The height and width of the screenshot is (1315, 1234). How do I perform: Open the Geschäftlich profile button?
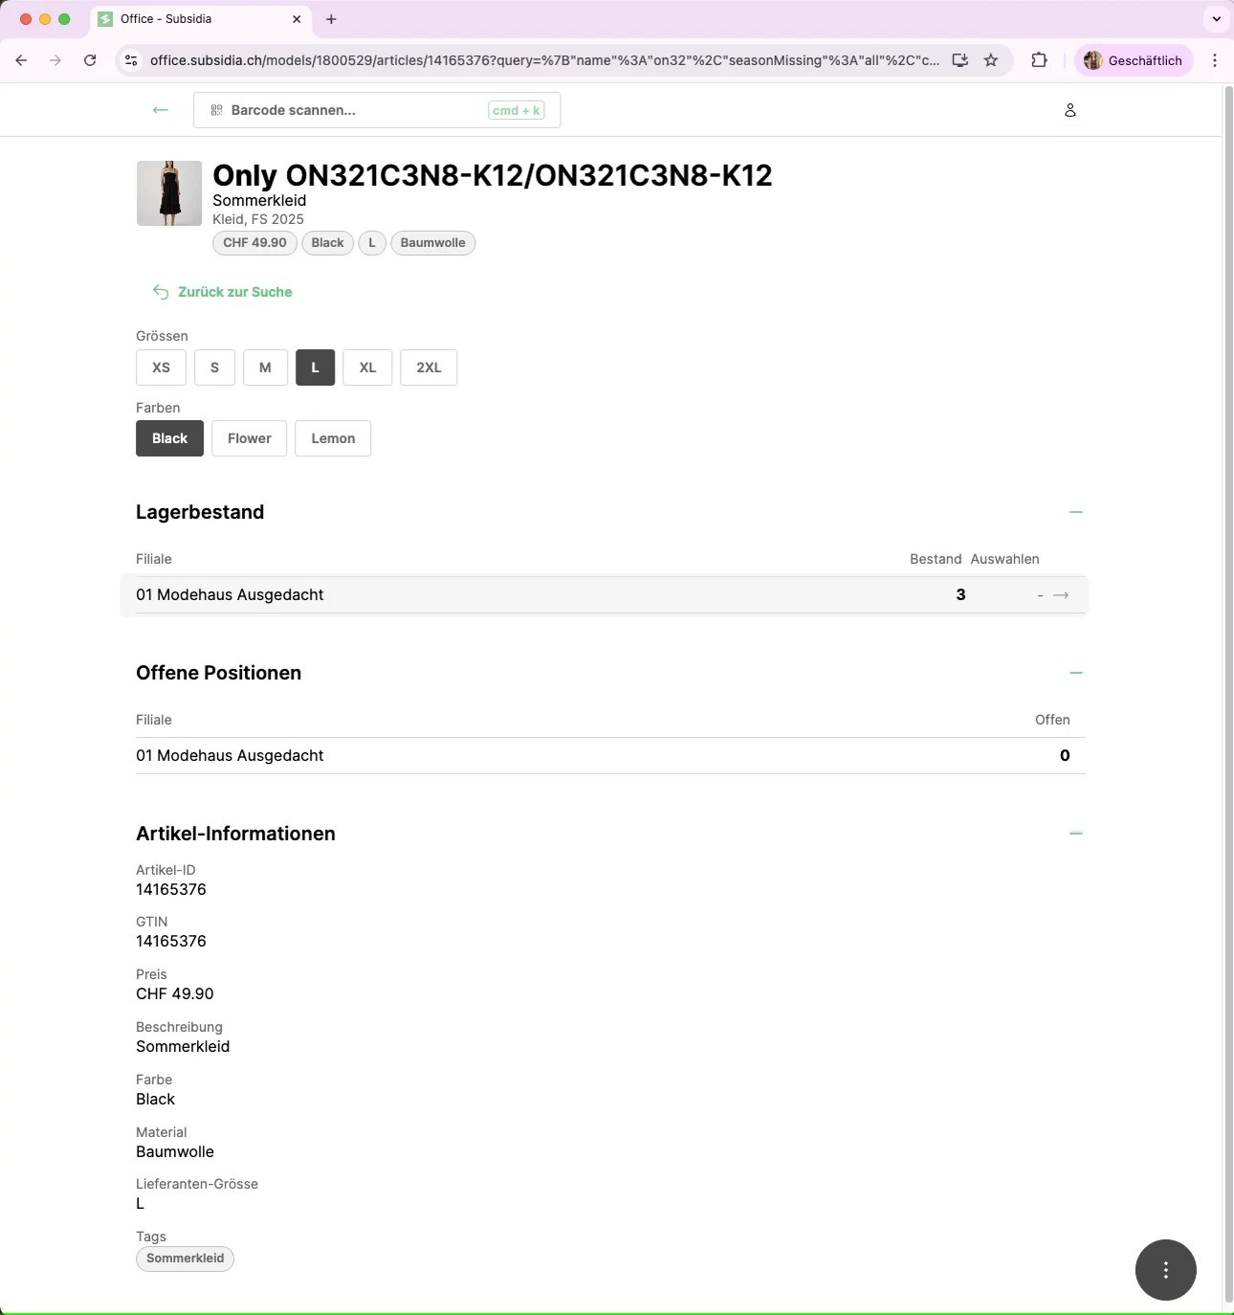point(1134,60)
